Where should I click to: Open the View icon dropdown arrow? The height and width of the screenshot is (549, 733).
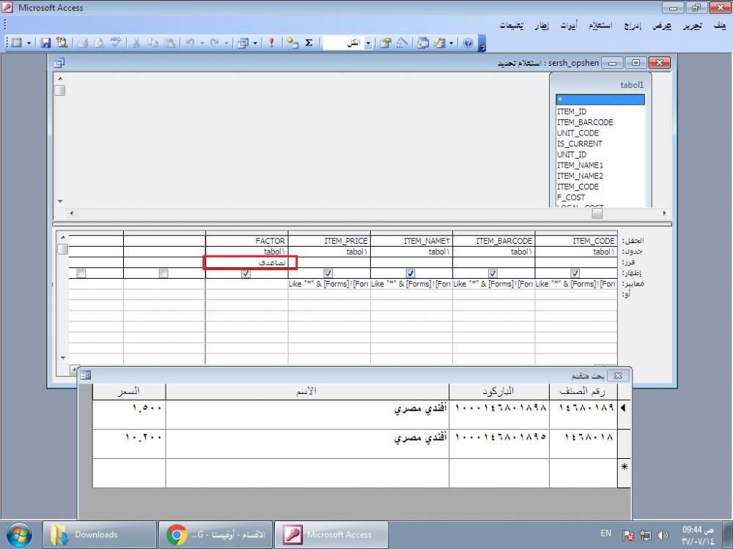(29, 43)
